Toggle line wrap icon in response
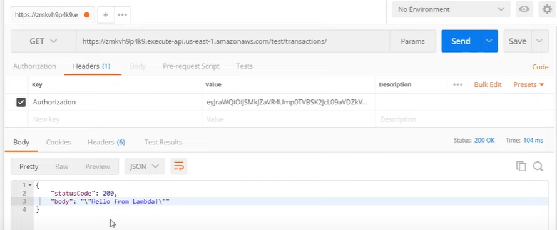Viewport: 557px width, 230px height. point(179,166)
